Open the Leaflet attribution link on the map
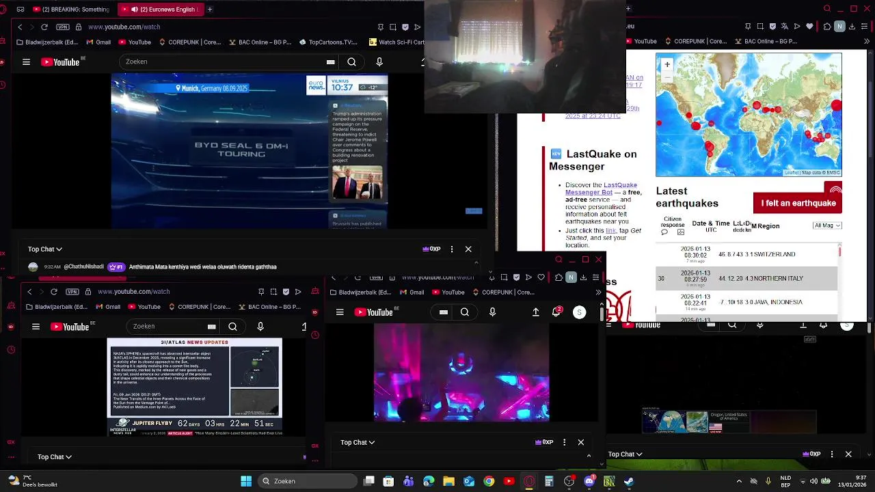 [x=792, y=173]
